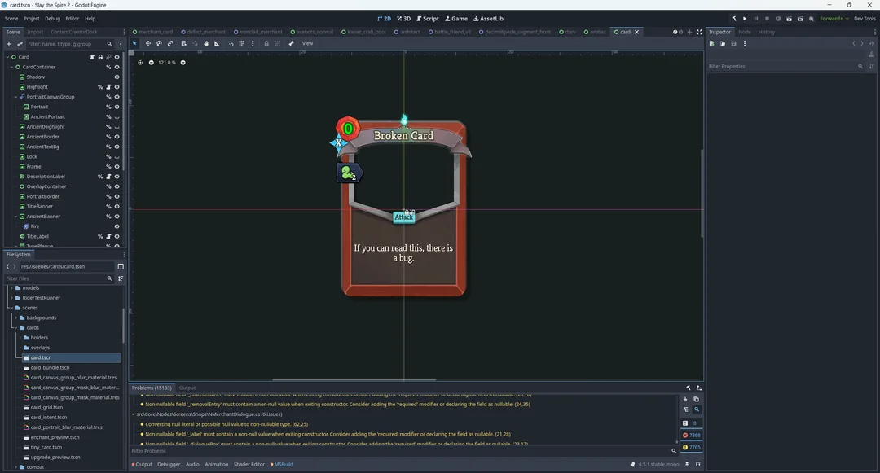Click the Run Project play button

(745, 18)
